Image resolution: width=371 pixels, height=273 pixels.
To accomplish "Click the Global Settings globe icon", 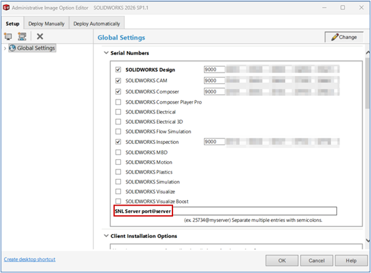I will (x=12, y=48).
